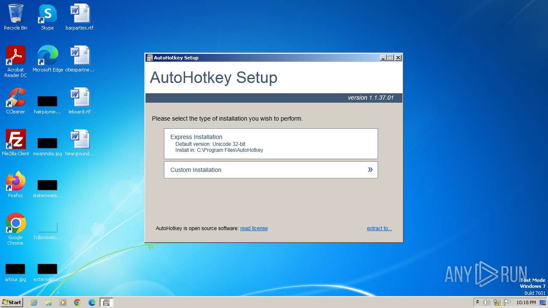Select Microsoft Edge desktop shortcut
Screen dimensions: 548x308
(x=48, y=59)
